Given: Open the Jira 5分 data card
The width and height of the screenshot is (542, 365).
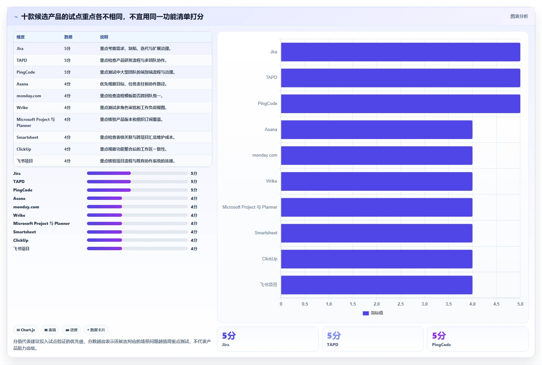Looking at the screenshot, I should [268, 339].
